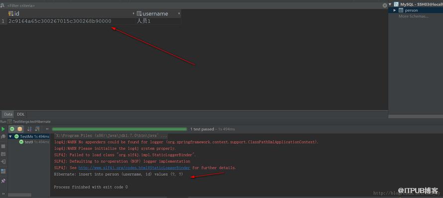Click the log4j Please initialize warning line
This screenshot has width=443, height=198.
114,149
